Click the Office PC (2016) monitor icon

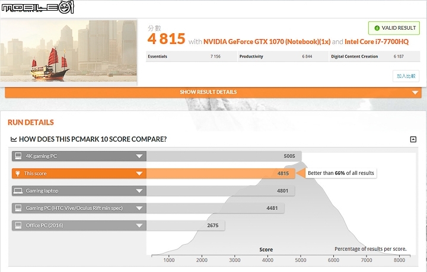pyautogui.click(x=18, y=226)
